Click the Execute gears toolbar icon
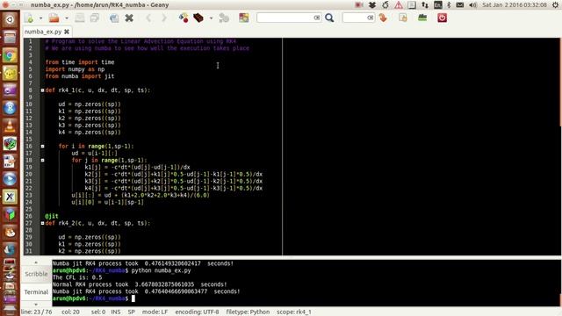The image size is (562, 316). [224, 18]
